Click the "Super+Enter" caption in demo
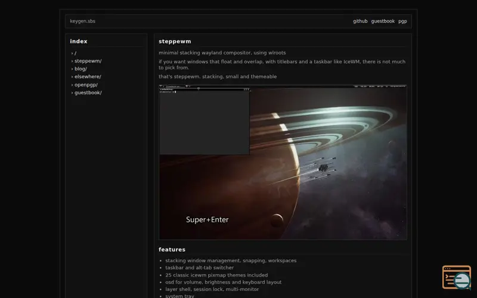Screen dimensions: 477x298 (x=207, y=220)
